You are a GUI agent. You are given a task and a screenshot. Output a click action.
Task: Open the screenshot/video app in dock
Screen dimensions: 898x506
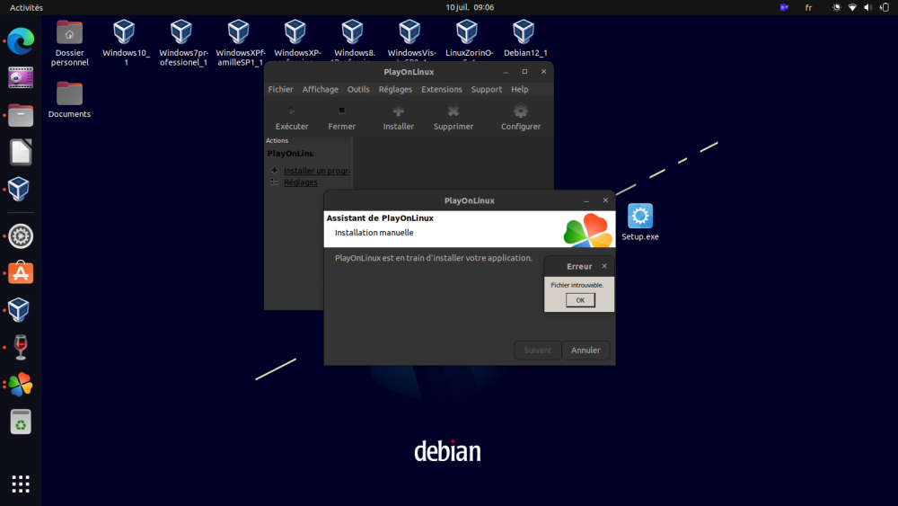coord(21,78)
